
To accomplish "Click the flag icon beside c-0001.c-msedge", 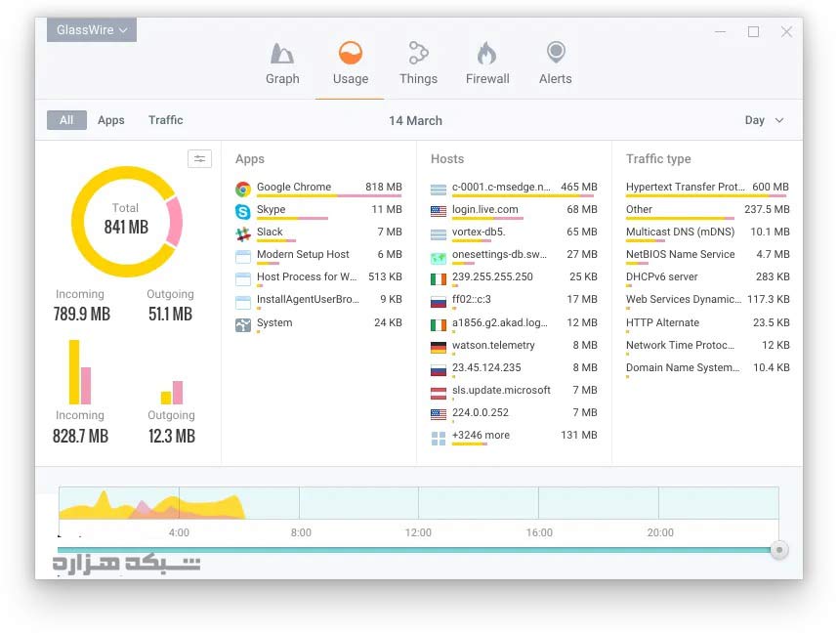I will [439, 190].
